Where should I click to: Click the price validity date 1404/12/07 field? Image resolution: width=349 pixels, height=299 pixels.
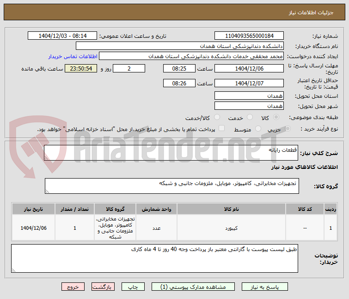(249, 83)
